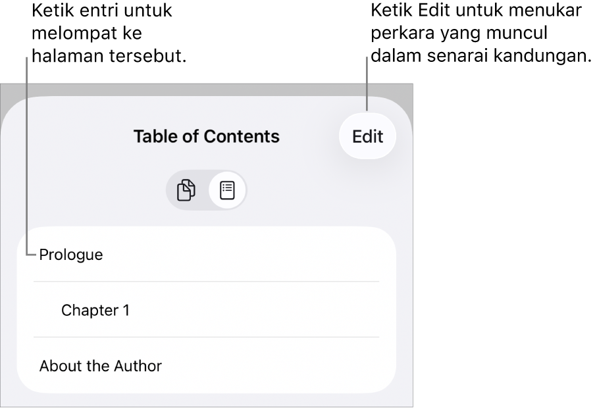Click the Chapter 1 text label
Image resolution: width=597 pixels, height=408 pixels.
[x=95, y=310]
